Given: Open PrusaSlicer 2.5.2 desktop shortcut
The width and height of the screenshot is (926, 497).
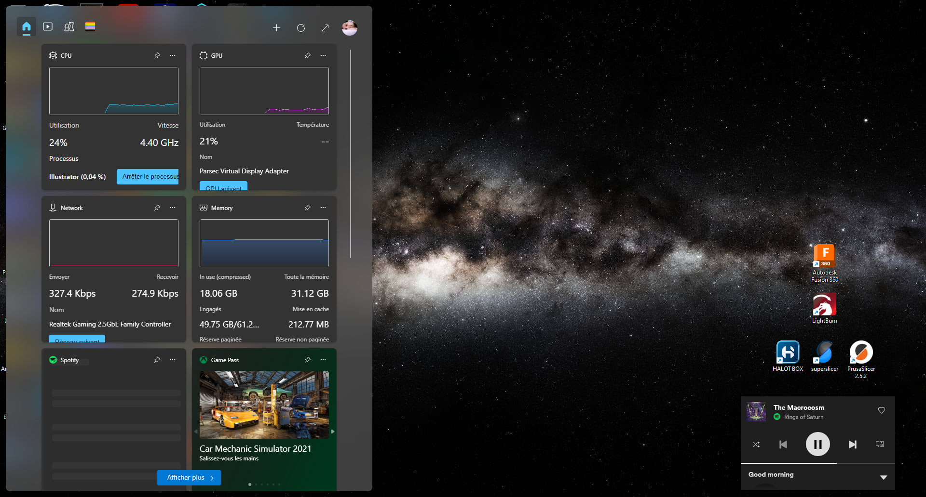Looking at the screenshot, I should (861, 360).
